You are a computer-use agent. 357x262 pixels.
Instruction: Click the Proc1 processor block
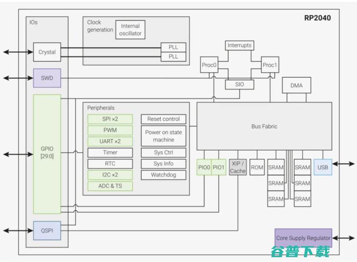point(270,65)
